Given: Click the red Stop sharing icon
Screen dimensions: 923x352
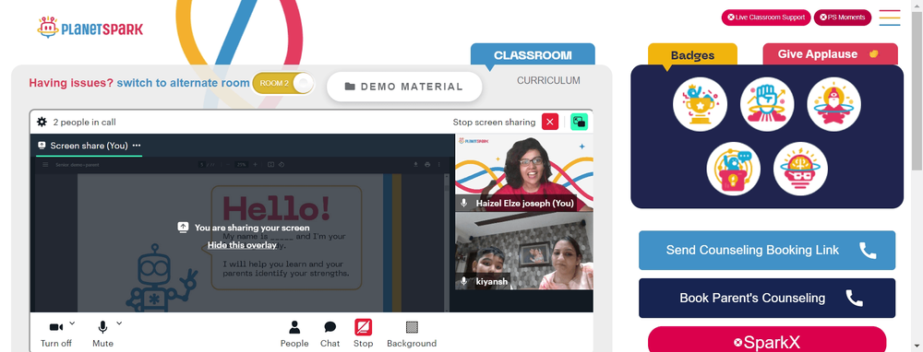Looking at the screenshot, I should (363, 327).
